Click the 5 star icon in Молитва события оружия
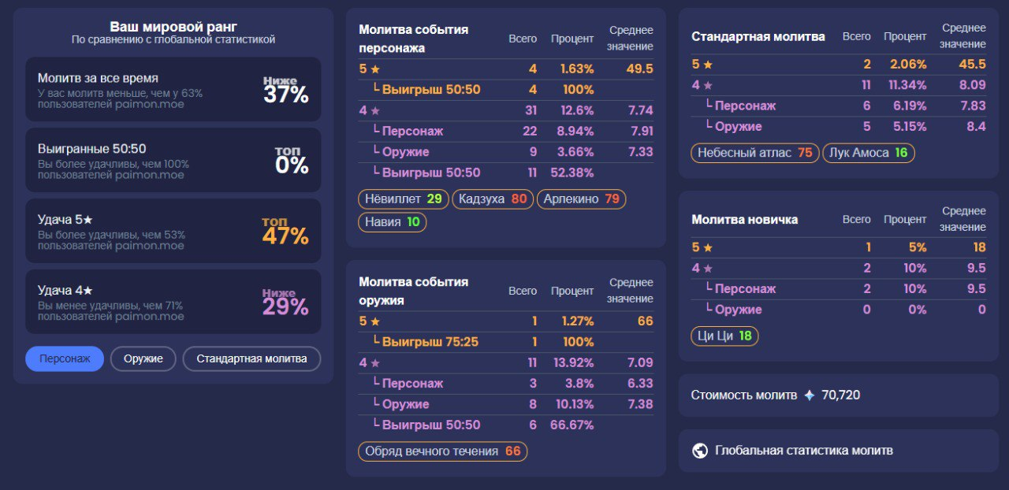Image resolution: width=1009 pixels, height=490 pixels. click(x=375, y=321)
